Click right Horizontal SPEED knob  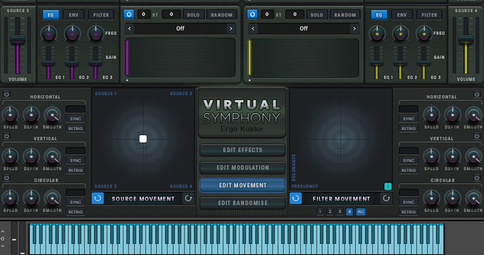pos(431,115)
